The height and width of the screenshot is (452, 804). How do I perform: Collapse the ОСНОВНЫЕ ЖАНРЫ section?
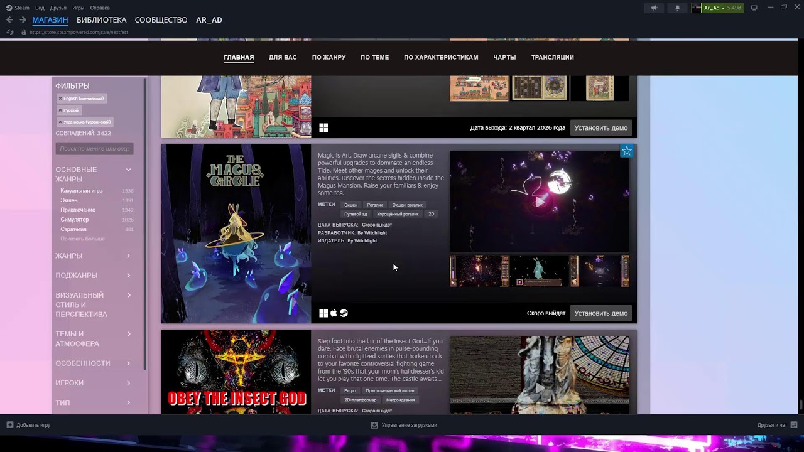click(x=128, y=169)
